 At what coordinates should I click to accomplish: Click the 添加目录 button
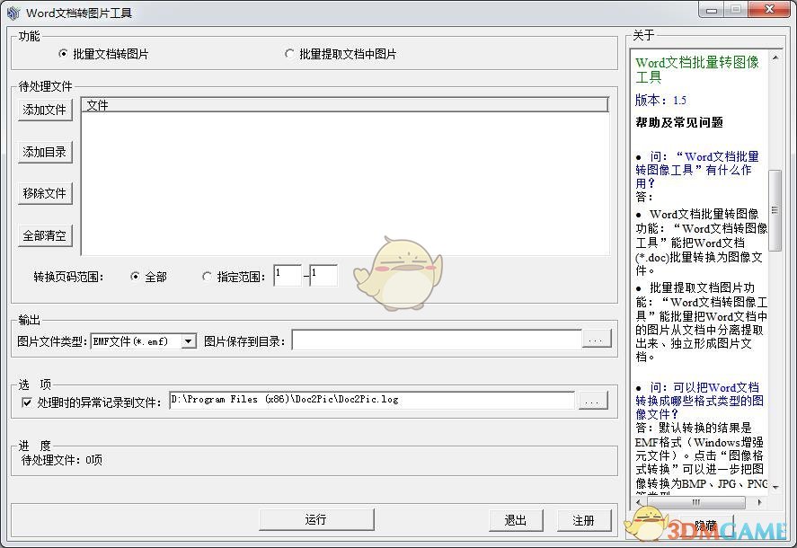pyautogui.click(x=45, y=152)
